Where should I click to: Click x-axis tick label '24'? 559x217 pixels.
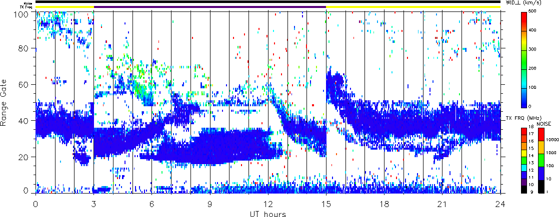click(500, 204)
